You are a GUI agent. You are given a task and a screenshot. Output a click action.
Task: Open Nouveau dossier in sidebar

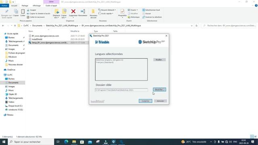[15, 64]
